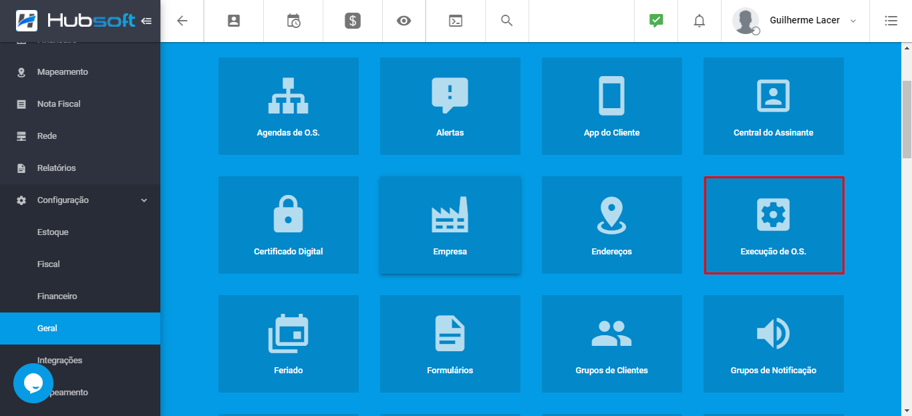This screenshot has width=912, height=416.
Task: Open the Empresa configuration tile
Action: click(x=450, y=224)
